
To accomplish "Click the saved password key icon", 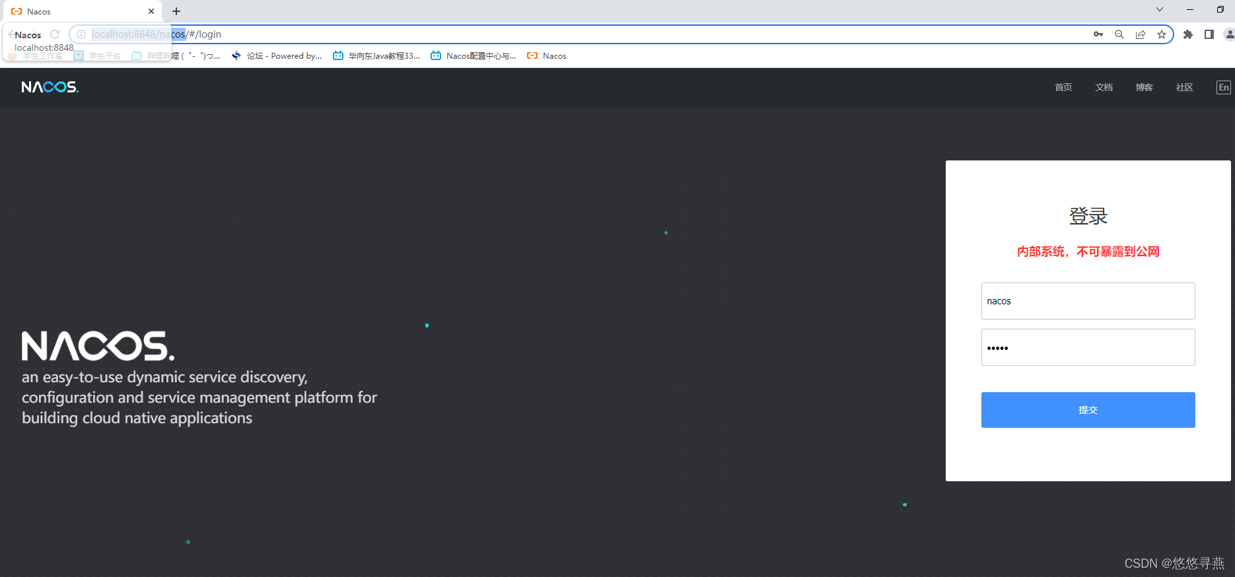I will (x=1098, y=34).
